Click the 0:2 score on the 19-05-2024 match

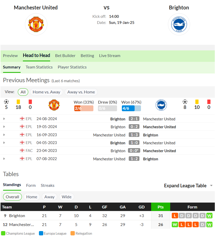[x=134, y=127]
